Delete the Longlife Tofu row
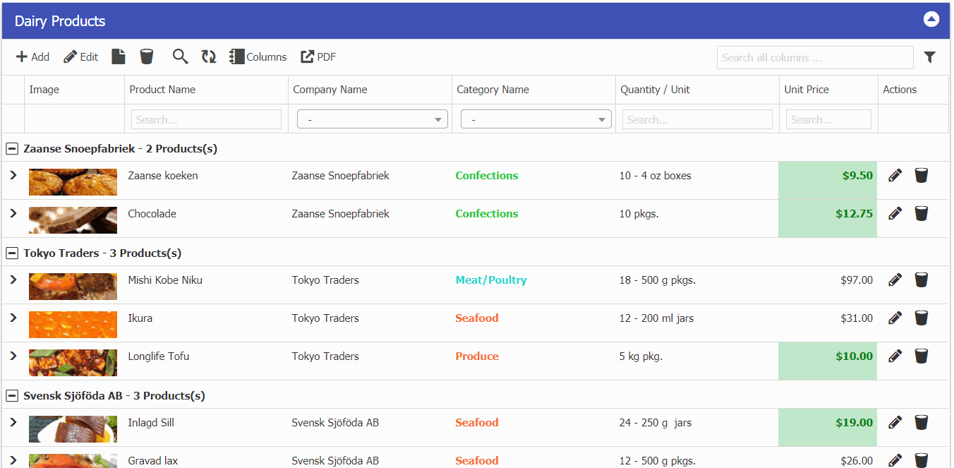The width and height of the screenshot is (954, 468). point(921,356)
